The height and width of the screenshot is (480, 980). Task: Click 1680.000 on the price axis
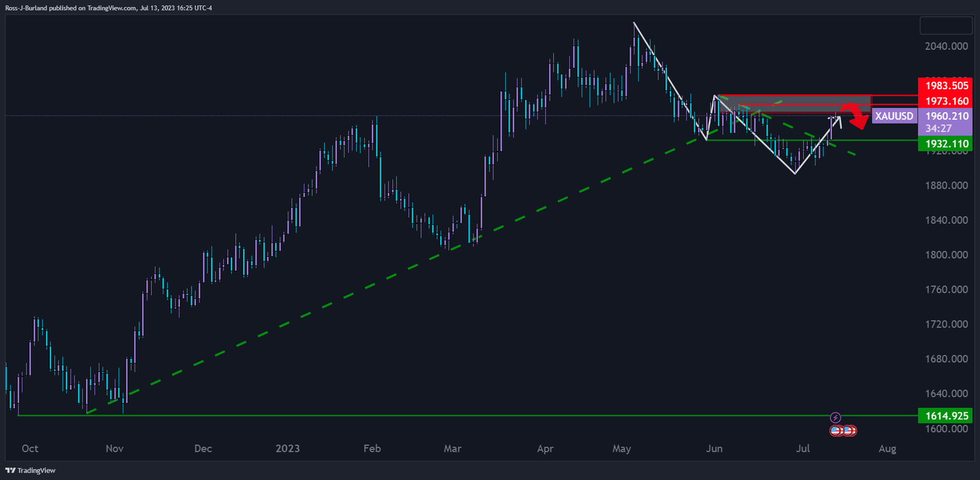coord(945,360)
